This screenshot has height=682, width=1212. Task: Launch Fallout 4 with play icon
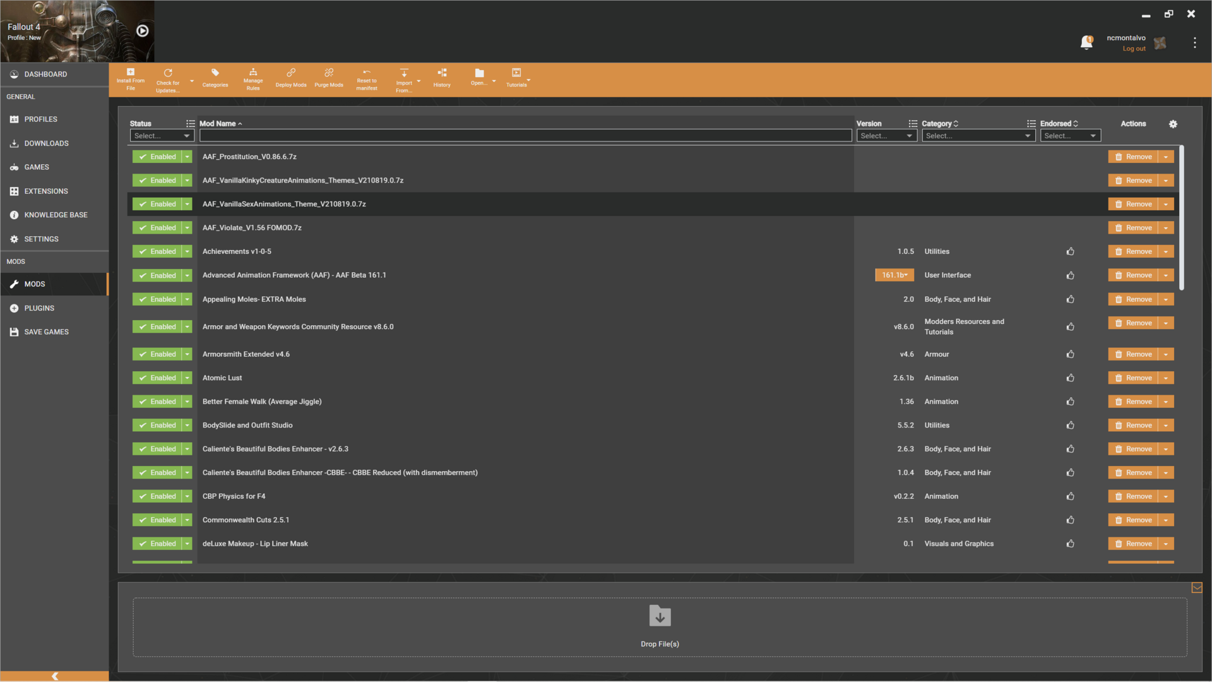[143, 30]
